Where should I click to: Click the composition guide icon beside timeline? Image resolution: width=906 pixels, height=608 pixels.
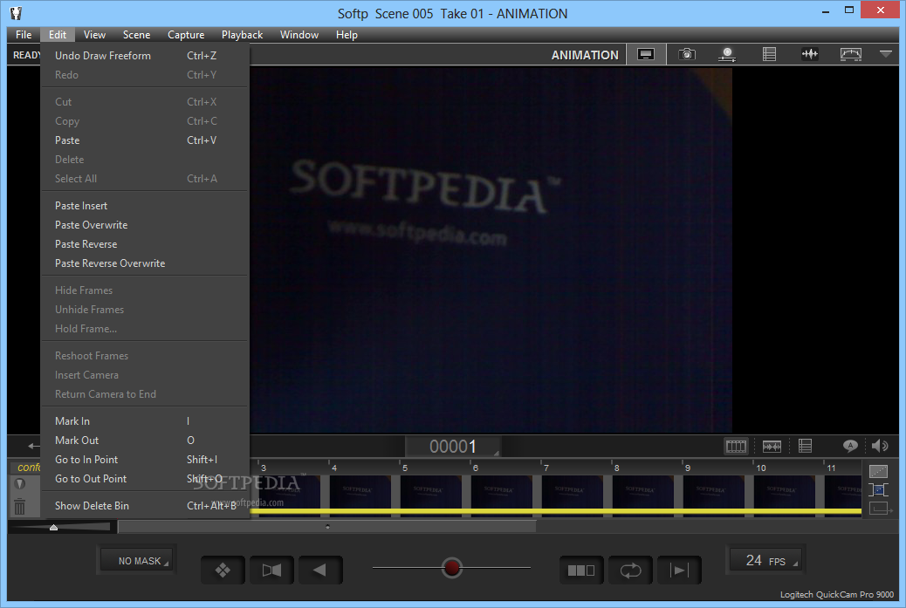(878, 490)
